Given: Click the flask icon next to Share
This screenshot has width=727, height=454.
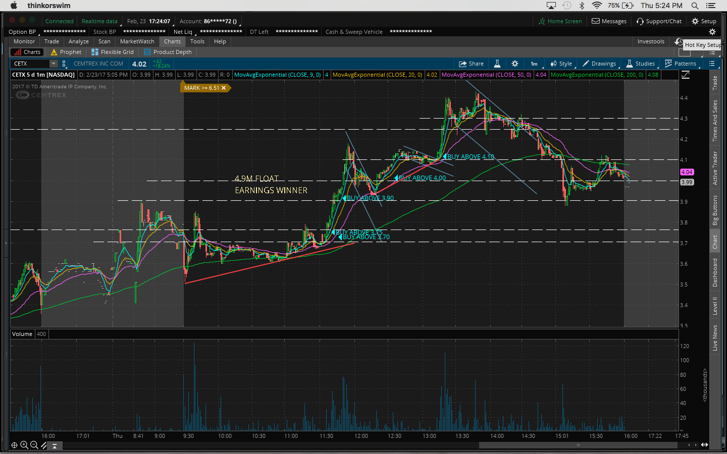Looking at the screenshot, I should click(x=497, y=64).
